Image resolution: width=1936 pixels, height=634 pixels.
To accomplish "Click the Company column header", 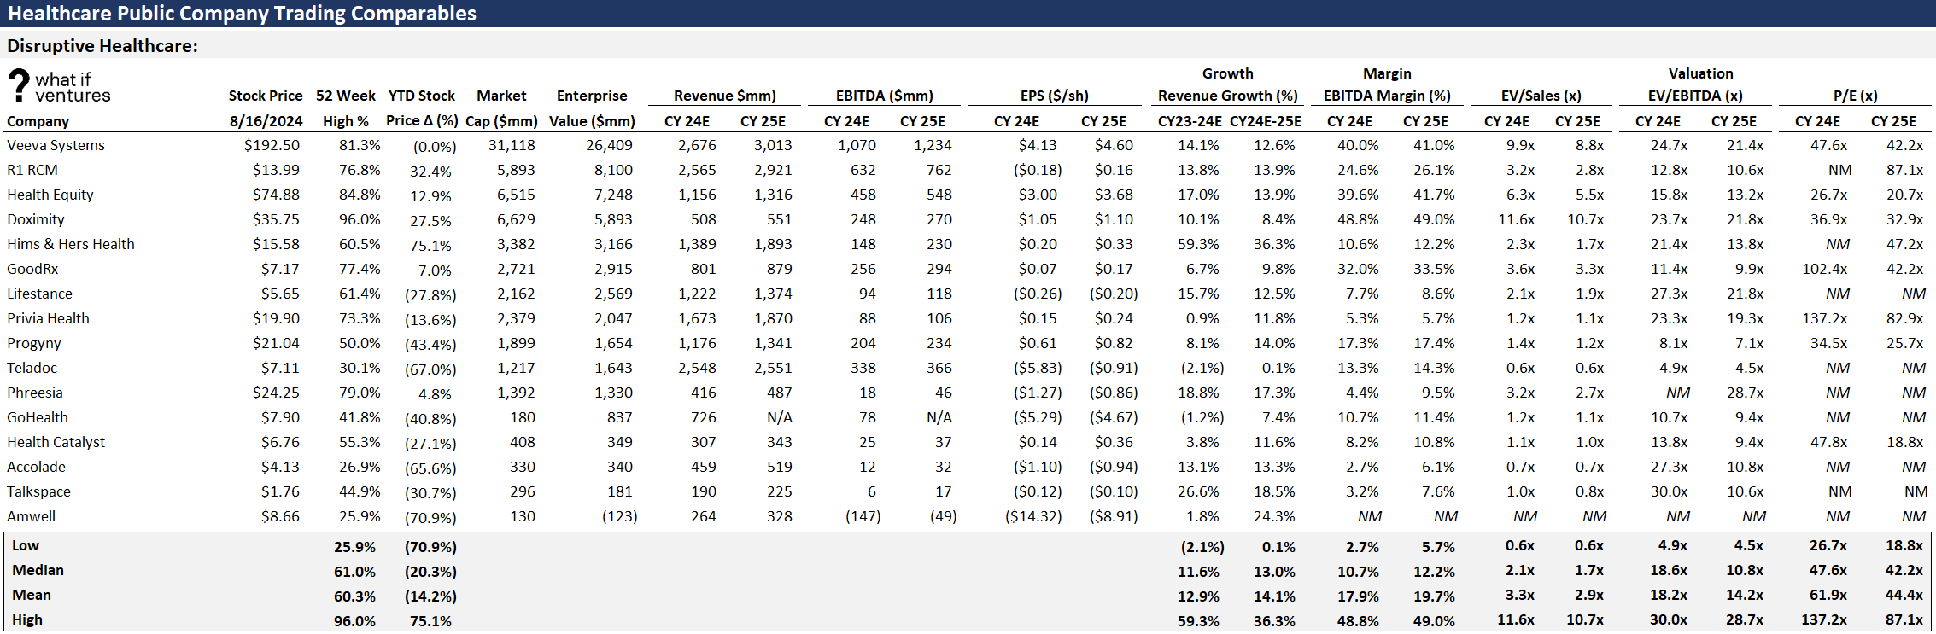I will (x=38, y=121).
